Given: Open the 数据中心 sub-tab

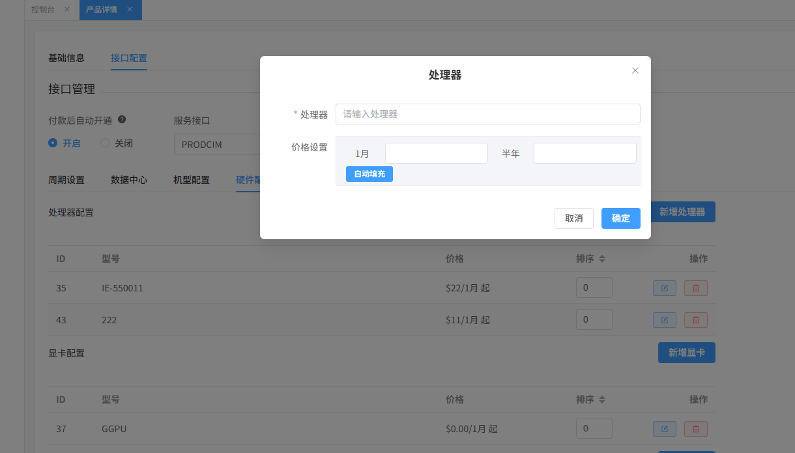Looking at the screenshot, I should (129, 180).
